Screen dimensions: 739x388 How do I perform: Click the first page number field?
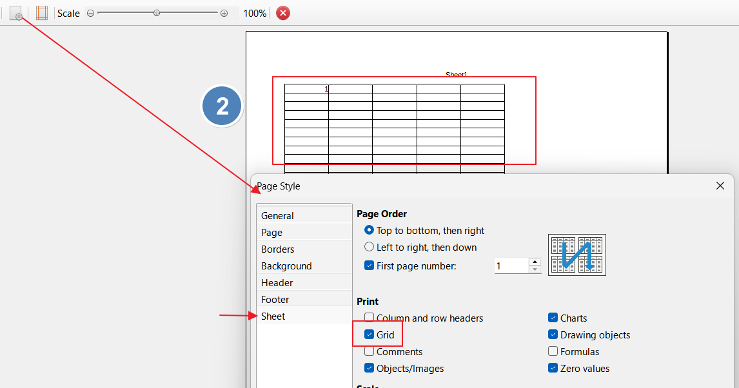(x=511, y=266)
